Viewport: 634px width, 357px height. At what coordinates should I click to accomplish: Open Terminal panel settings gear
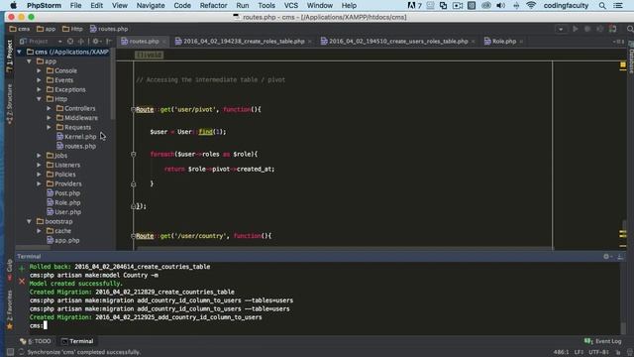click(606, 256)
